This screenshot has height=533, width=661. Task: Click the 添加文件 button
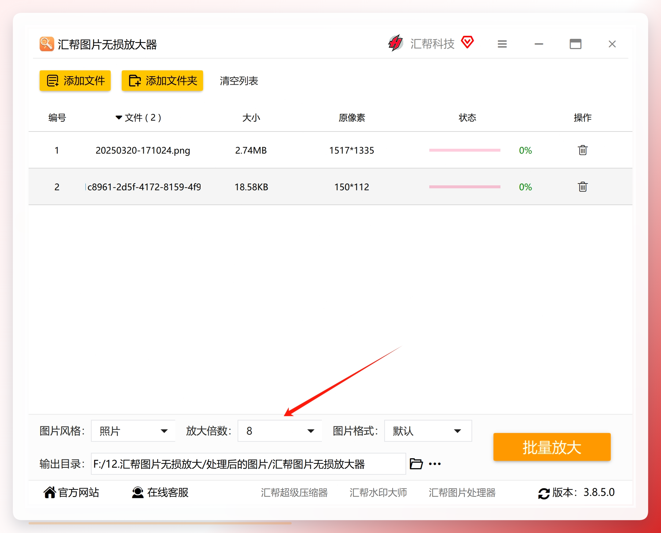75,81
